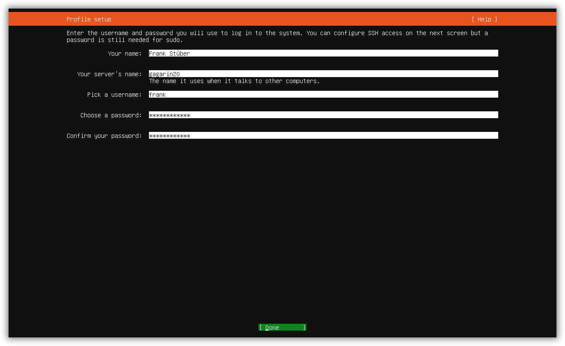
Task: Click the Profile setup title
Action: pos(89,19)
